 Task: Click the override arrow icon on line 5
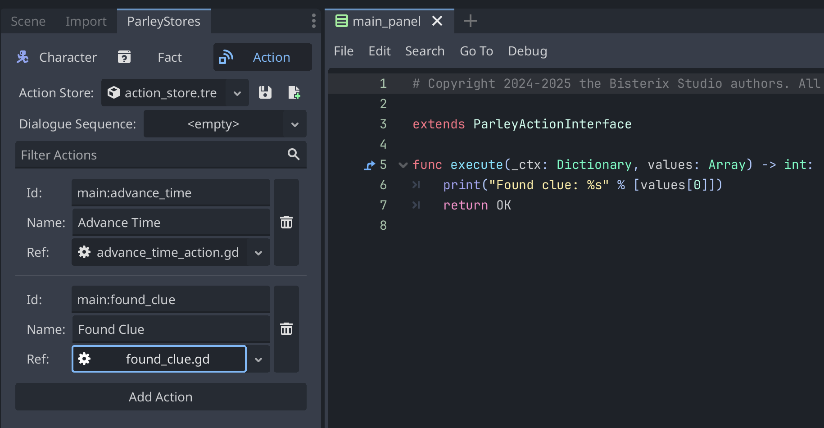[x=369, y=165]
